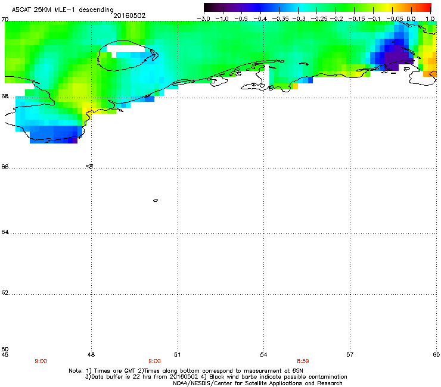Click the '-0.25' color scale label

coord(319,19)
